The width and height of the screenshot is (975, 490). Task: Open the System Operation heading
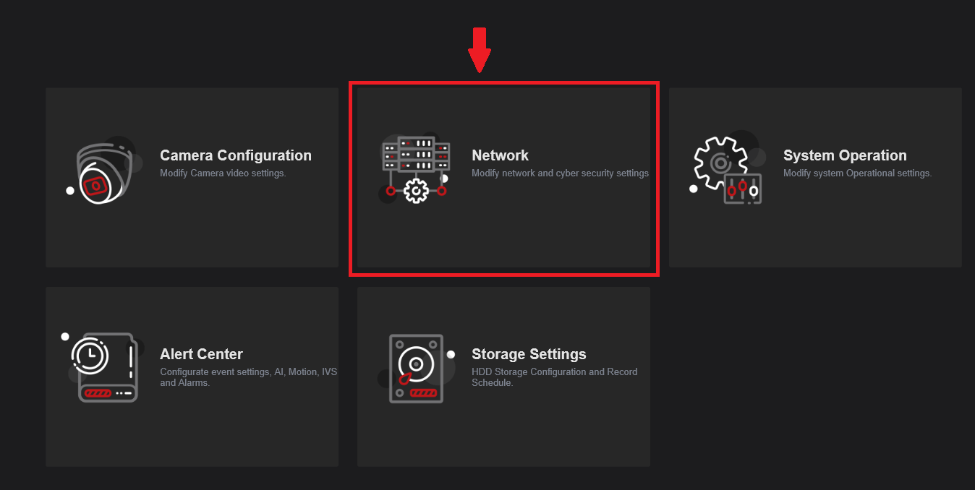tap(845, 155)
